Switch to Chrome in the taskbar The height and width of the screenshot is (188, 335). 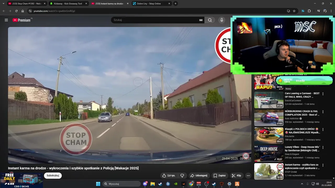click(x=191, y=184)
